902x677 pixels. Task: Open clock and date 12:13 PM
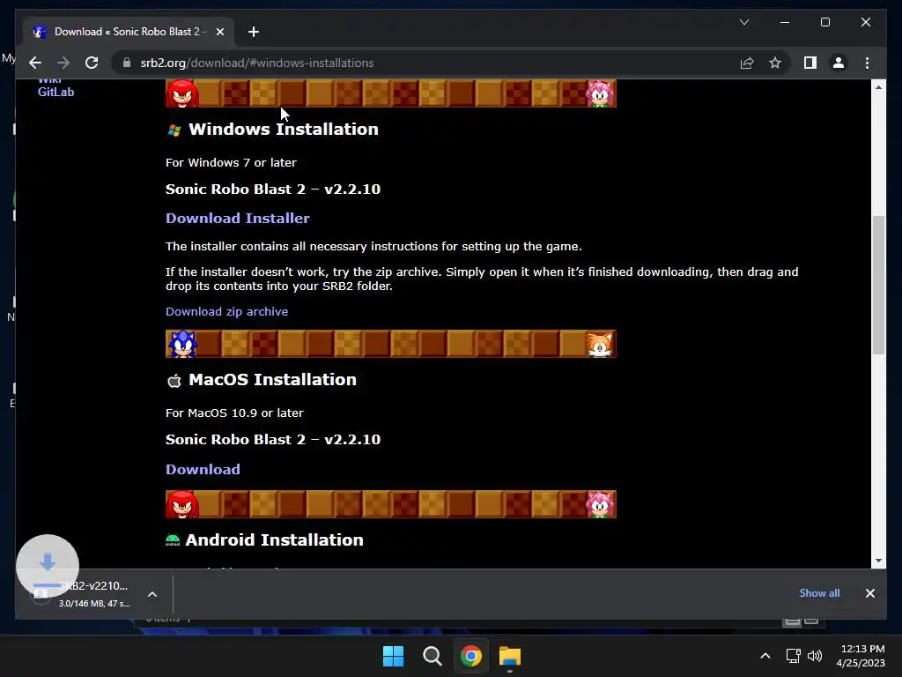pyautogui.click(x=861, y=656)
